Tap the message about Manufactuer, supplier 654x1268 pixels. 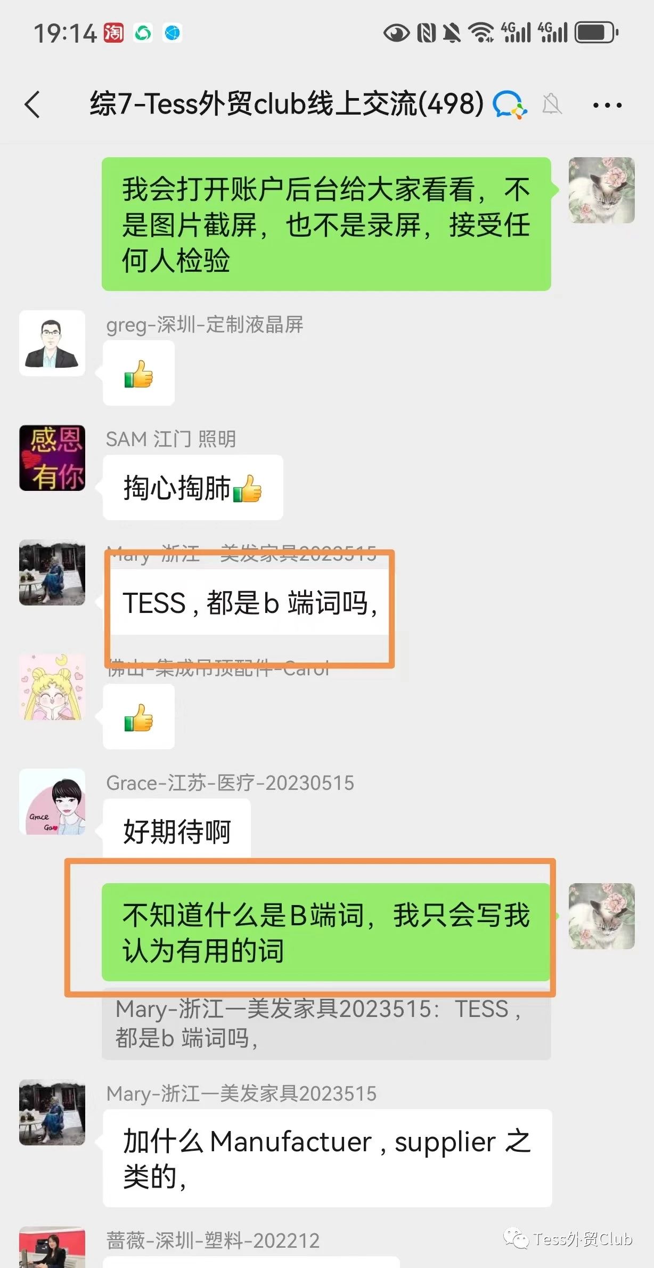(327, 1158)
